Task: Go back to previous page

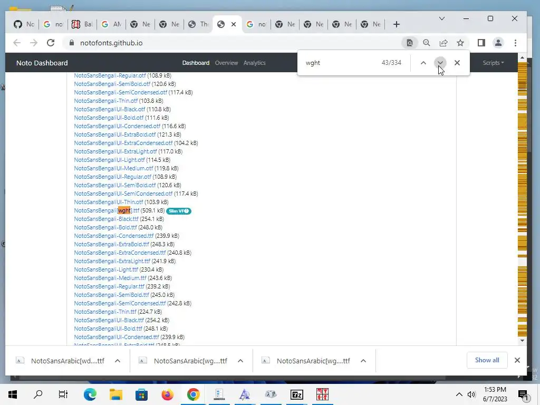Action: coord(16,43)
